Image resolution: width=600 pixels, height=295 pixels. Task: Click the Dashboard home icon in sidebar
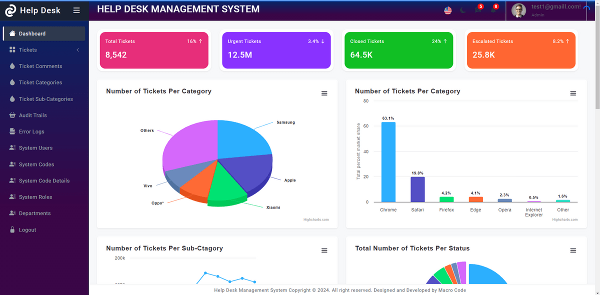click(x=12, y=33)
